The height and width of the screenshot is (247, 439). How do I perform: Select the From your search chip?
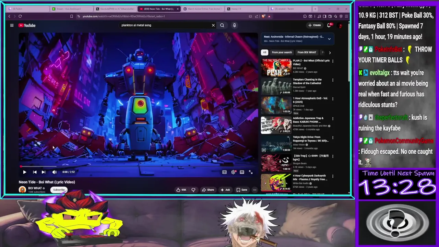pos(282,52)
